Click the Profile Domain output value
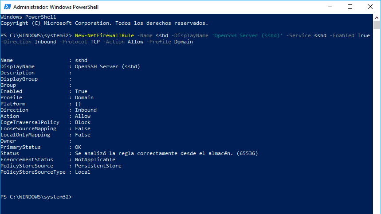381x214 pixels. point(84,97)
